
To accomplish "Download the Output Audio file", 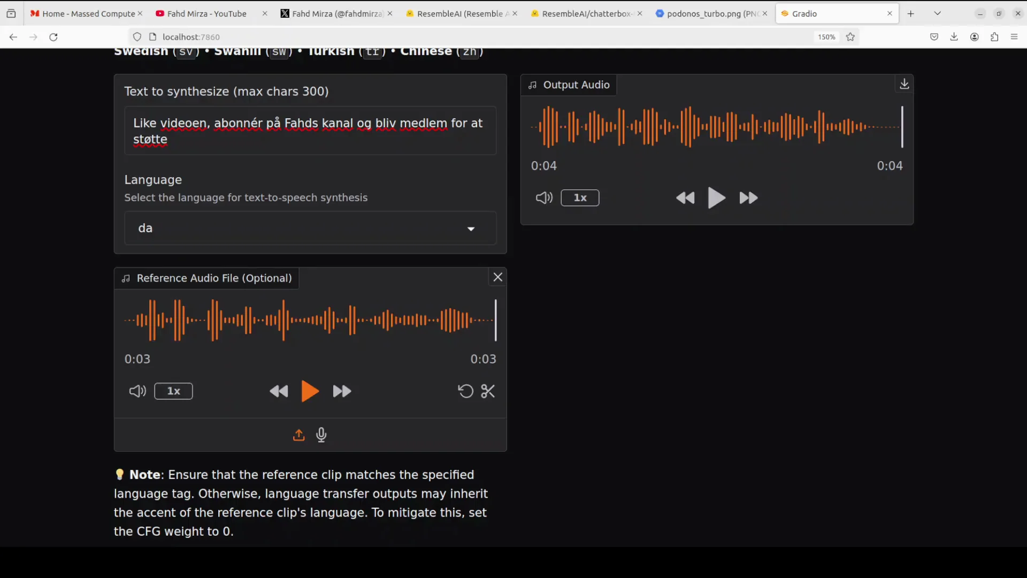I will (905, 84).
